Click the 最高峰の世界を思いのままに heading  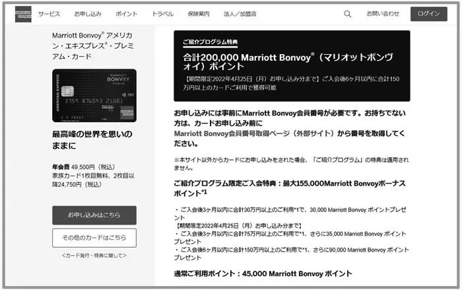coord(92,140)
